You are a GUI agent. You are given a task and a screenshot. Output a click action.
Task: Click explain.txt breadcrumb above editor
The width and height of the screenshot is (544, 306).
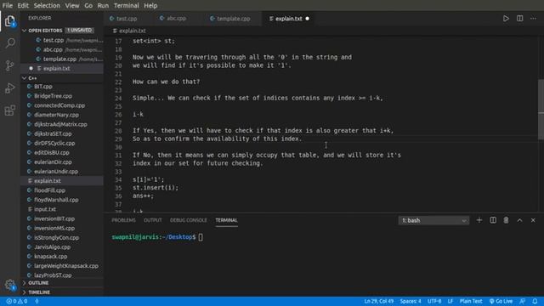tap(129, 31)
